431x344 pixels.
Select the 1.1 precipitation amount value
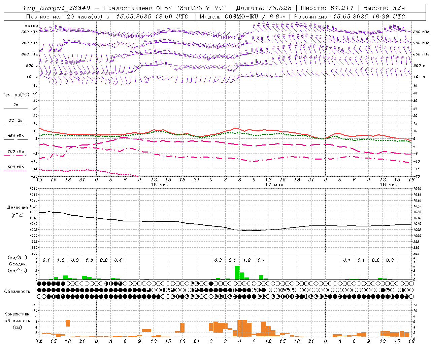coord(261,260)
